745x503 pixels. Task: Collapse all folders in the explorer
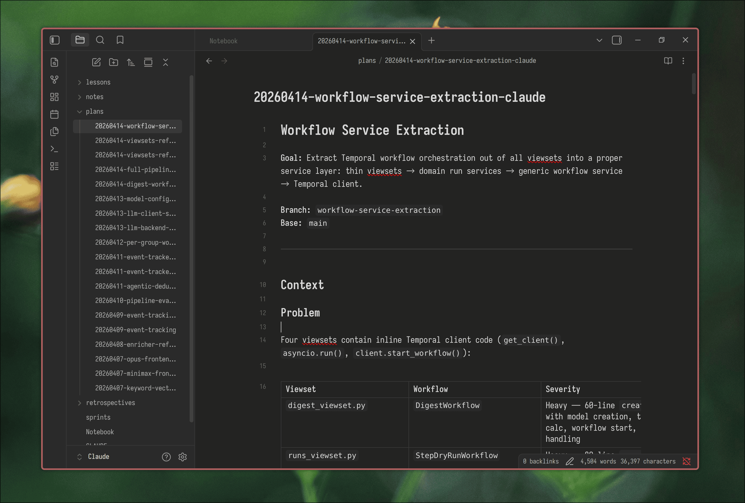click(165, 62)
